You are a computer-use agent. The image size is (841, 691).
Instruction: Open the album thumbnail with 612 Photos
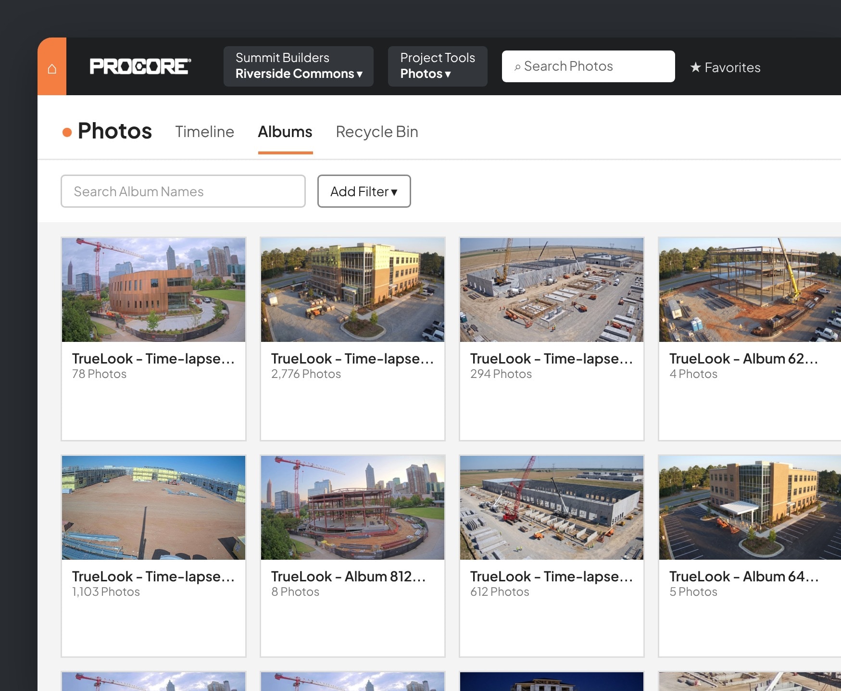[552, 508]
